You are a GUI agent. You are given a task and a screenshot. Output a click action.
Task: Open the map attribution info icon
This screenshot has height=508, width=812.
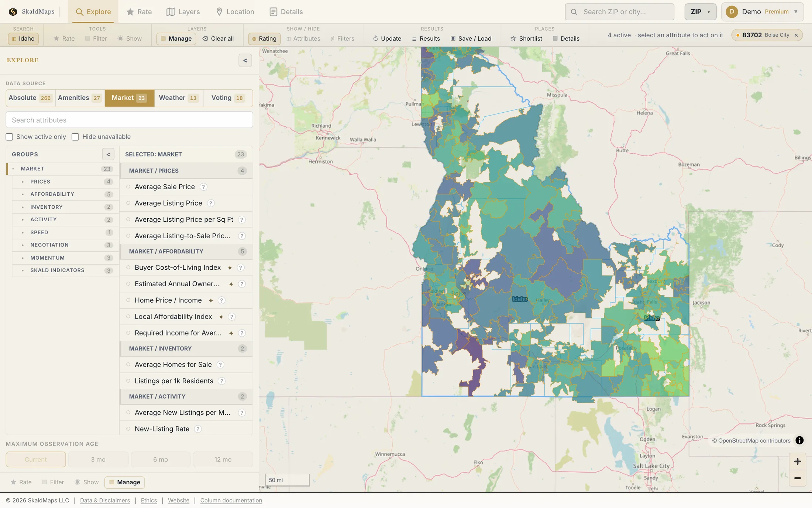click(x=799, y=440)
